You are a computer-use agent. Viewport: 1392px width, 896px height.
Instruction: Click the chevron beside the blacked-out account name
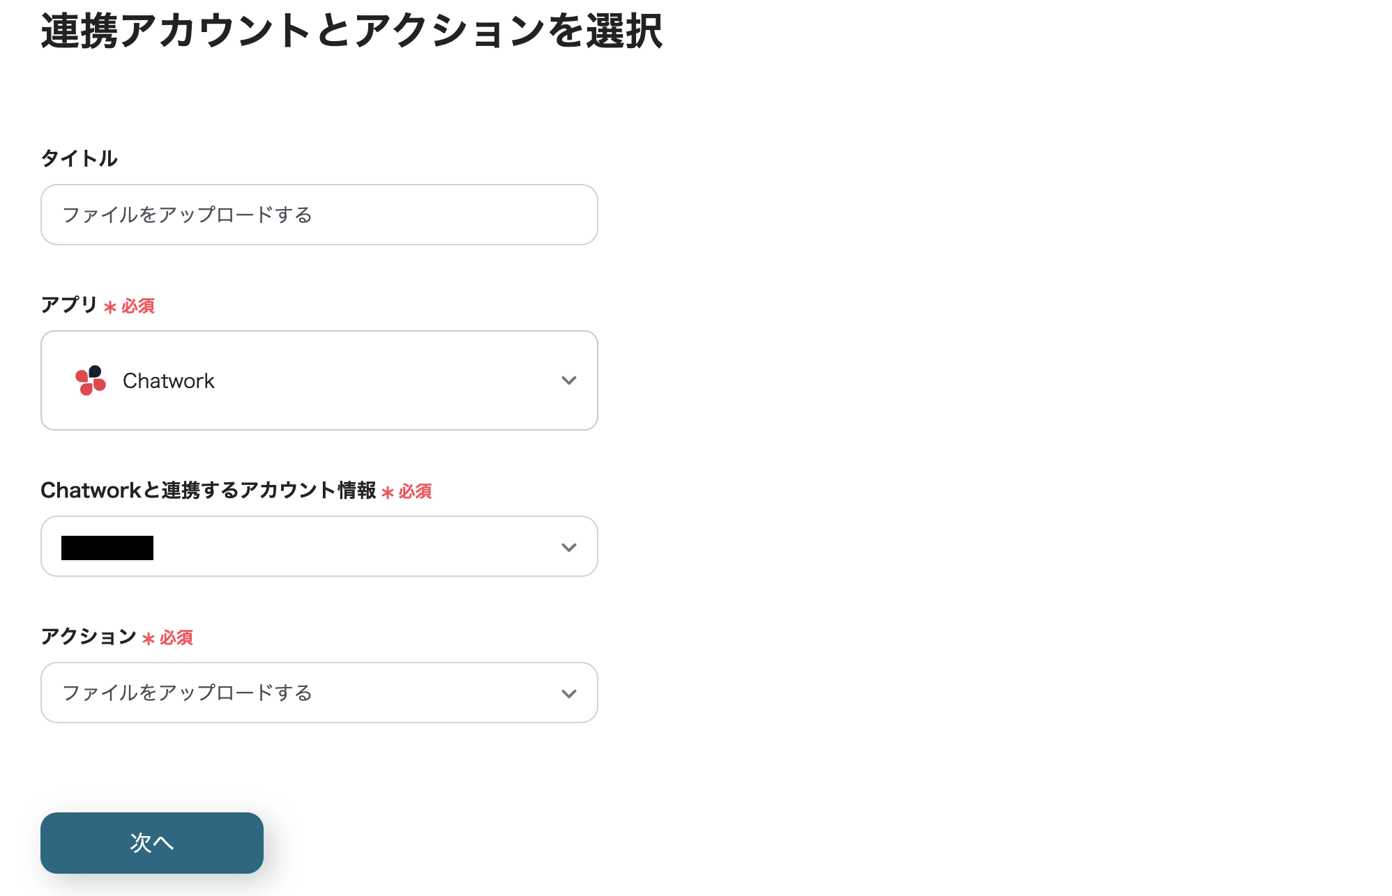click(569, 546)
